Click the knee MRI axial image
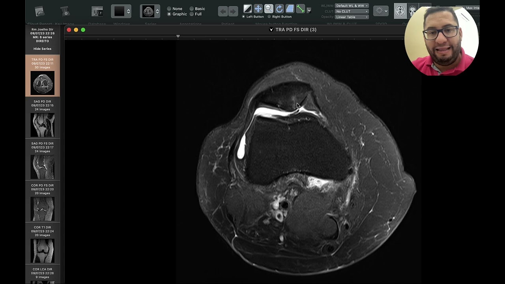 (x=306, y=168)
